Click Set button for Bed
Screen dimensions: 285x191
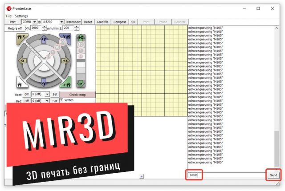[x=55, y=101]
